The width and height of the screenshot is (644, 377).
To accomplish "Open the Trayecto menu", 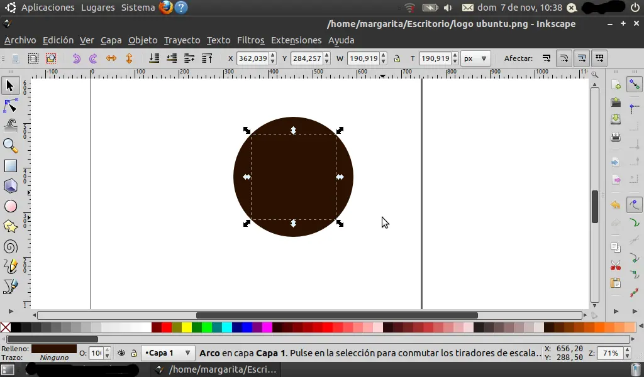I will (182, 40).
